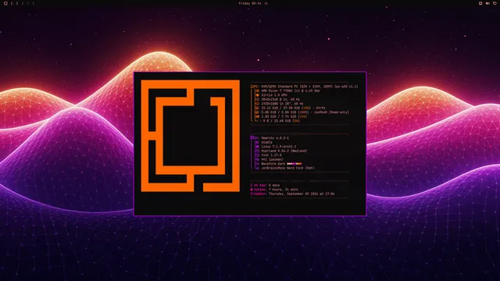The image size is (500, 281).
Task: Click the 'Linux' kernel version text
Action: (278, 147)
